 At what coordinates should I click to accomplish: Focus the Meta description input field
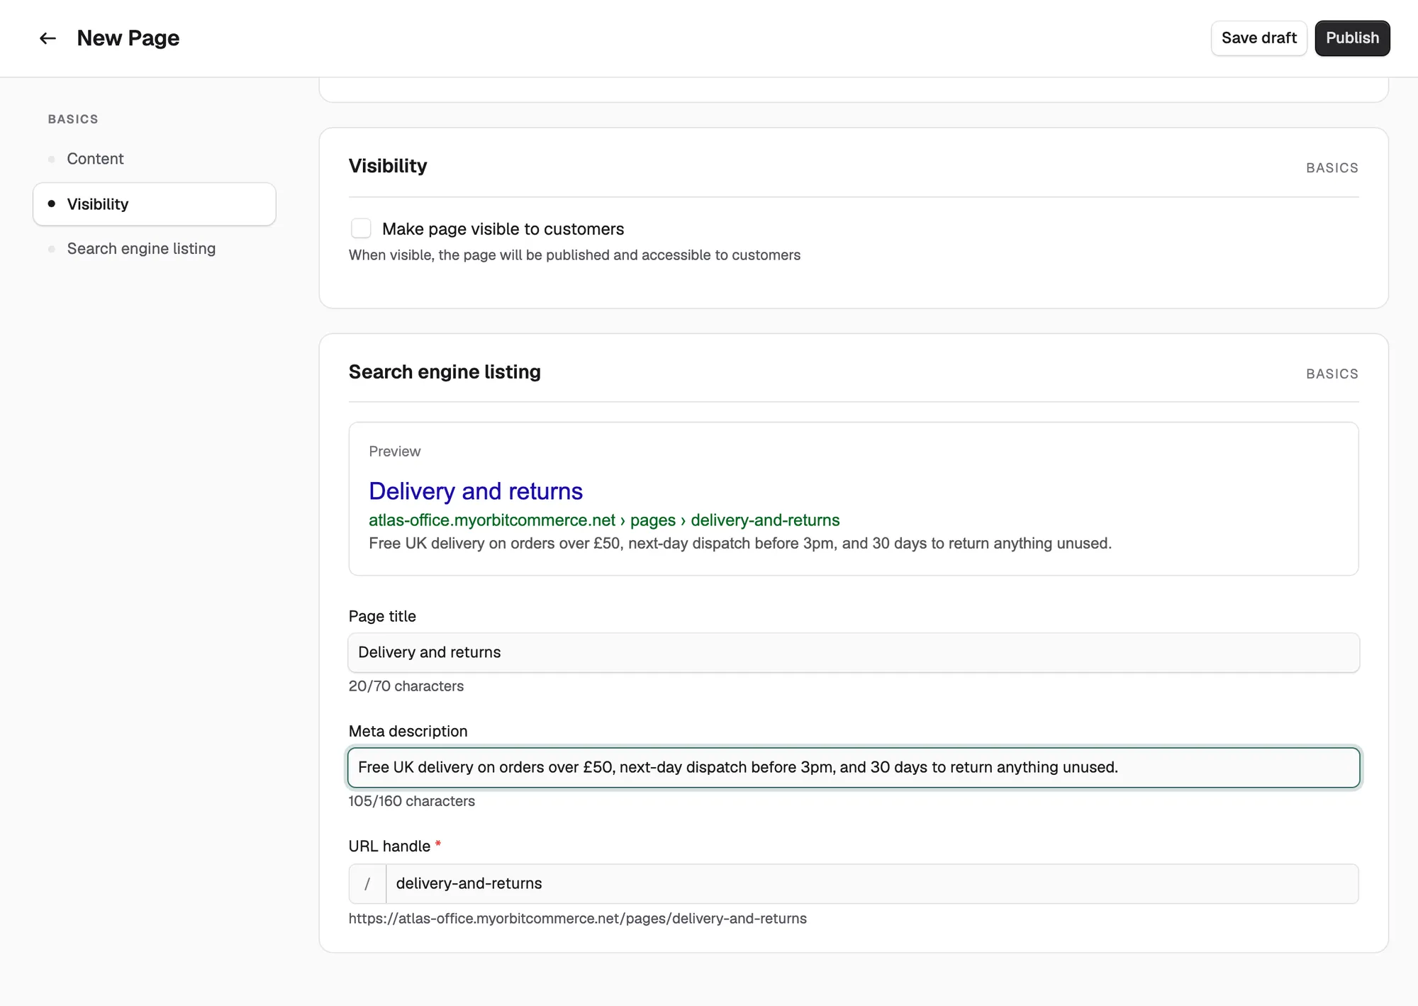click(854, 767)
